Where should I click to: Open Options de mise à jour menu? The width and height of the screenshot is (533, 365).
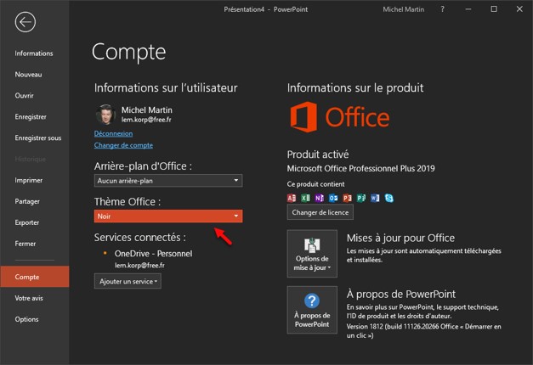(x=312, y=254)
